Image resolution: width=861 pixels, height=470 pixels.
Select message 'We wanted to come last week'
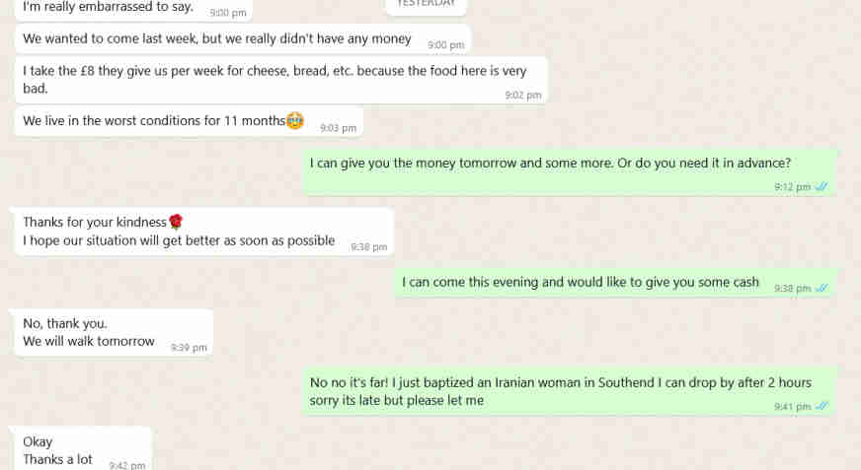point(243,40)
